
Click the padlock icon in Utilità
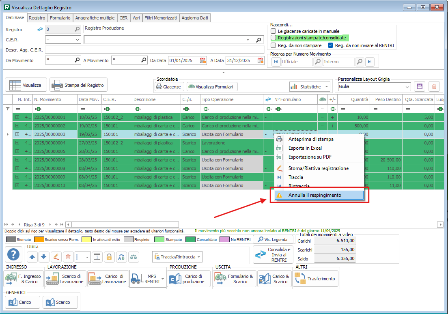point(109,256)
